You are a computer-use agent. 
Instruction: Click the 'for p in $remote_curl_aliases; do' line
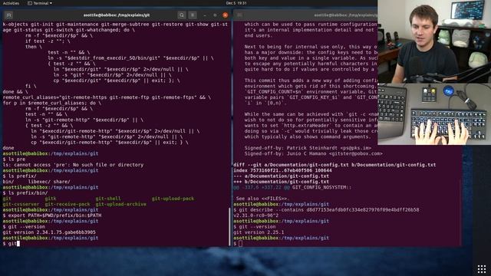point(52,103)
